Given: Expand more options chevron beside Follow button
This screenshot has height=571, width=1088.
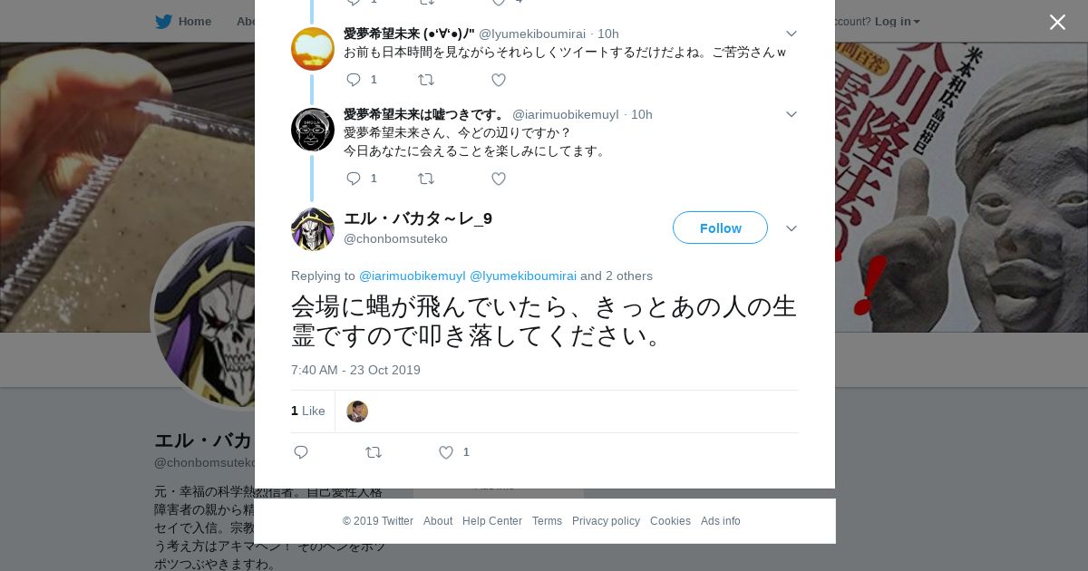Looking at the screenshot, I should click(792, 228).
